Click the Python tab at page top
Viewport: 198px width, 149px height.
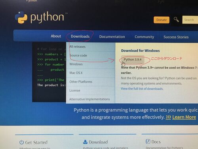32,1
